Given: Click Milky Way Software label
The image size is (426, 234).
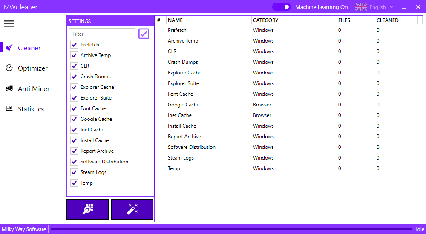Looking at the screenshot, I should [x=24, y=229].
